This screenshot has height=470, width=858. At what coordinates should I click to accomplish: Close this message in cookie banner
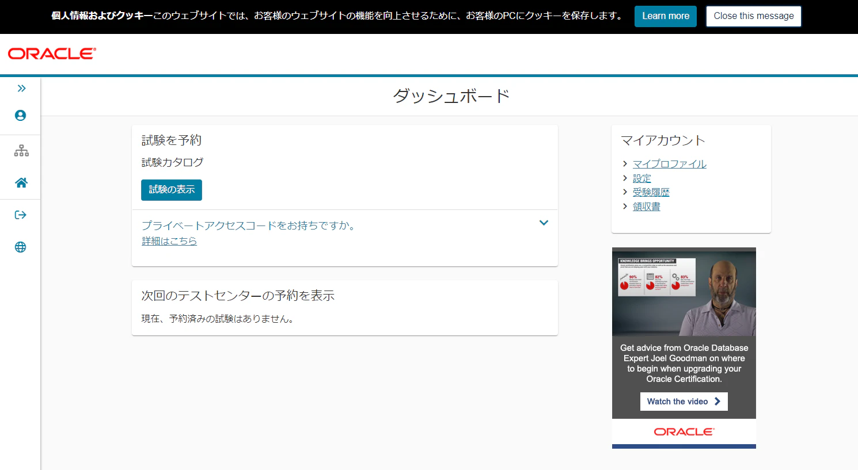point(754,16)
